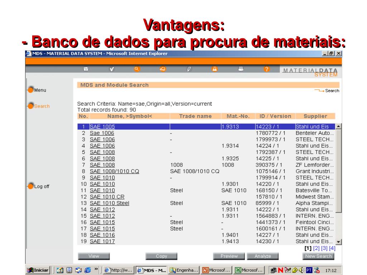Click the Iniciar start button
367x275 pixels.
(x=38, y=270)
